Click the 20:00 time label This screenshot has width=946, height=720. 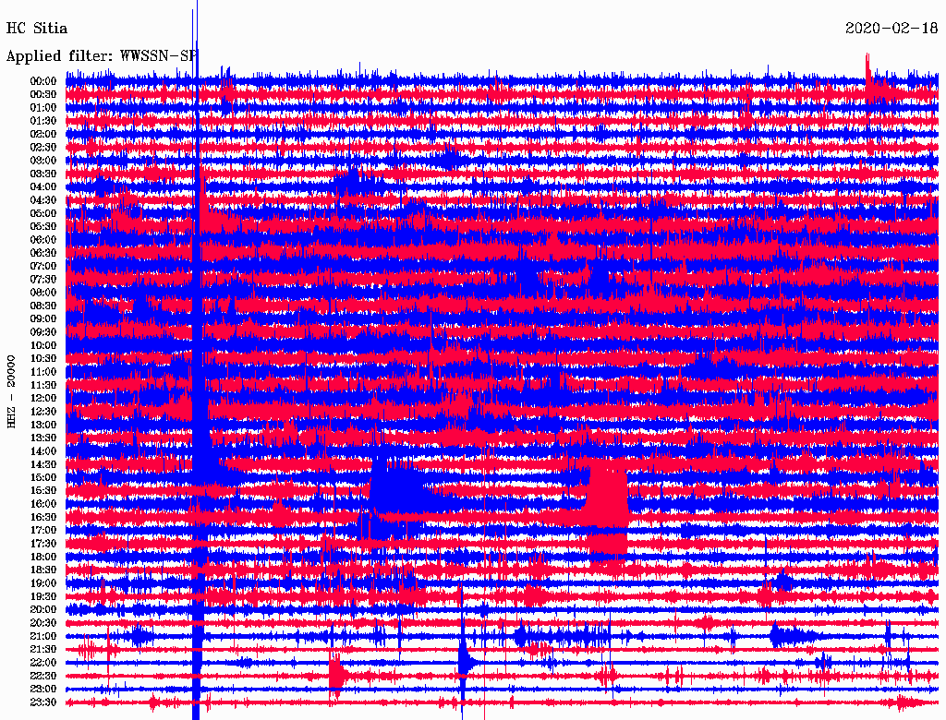click(x=43, y=609)
